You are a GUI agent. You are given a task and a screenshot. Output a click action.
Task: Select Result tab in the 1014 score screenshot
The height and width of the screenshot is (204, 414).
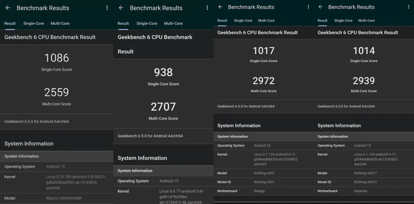point(322,21)
